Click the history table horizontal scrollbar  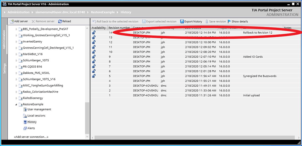(x=195, y=137)
